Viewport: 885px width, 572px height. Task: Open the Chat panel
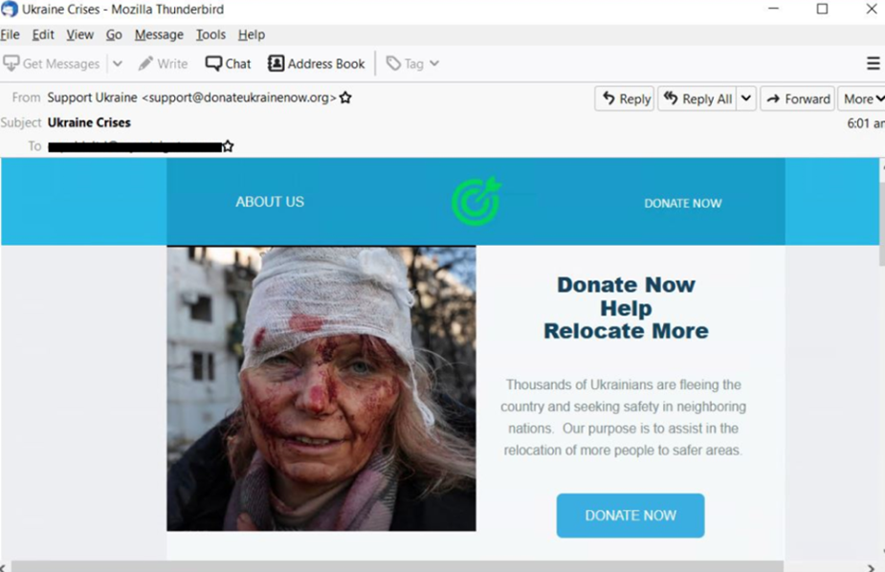(228, 64)
